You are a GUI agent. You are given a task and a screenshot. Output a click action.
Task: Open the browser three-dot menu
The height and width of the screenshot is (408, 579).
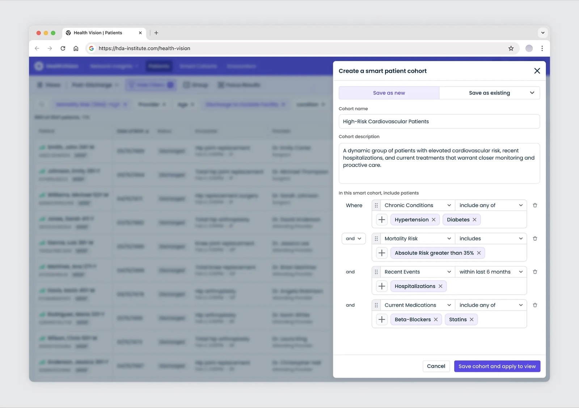tap(542, 48)
